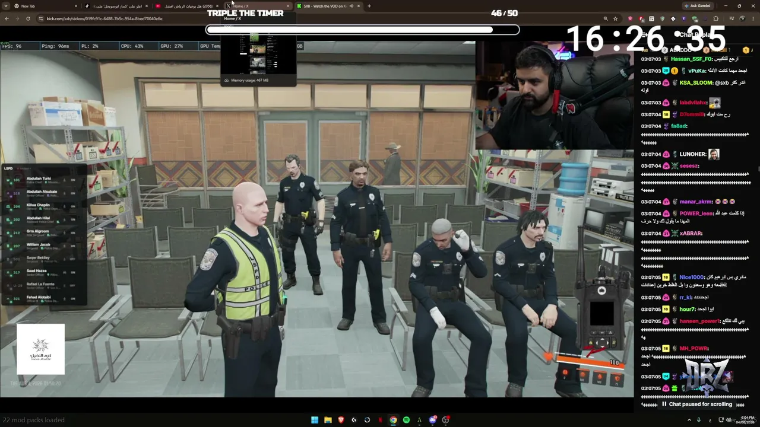Screen dimensions: 760x427
Task: Resume chat via 'Chat paused for scrolling'
Action: coord(696,404)
